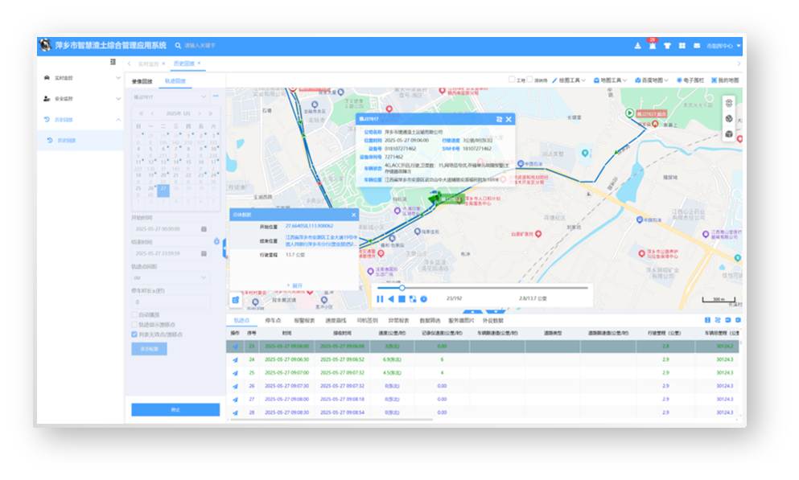Screen dimensions: 799x480
Task: Open the 百度地图 map type dropdown
Action: tap(653, 80)
